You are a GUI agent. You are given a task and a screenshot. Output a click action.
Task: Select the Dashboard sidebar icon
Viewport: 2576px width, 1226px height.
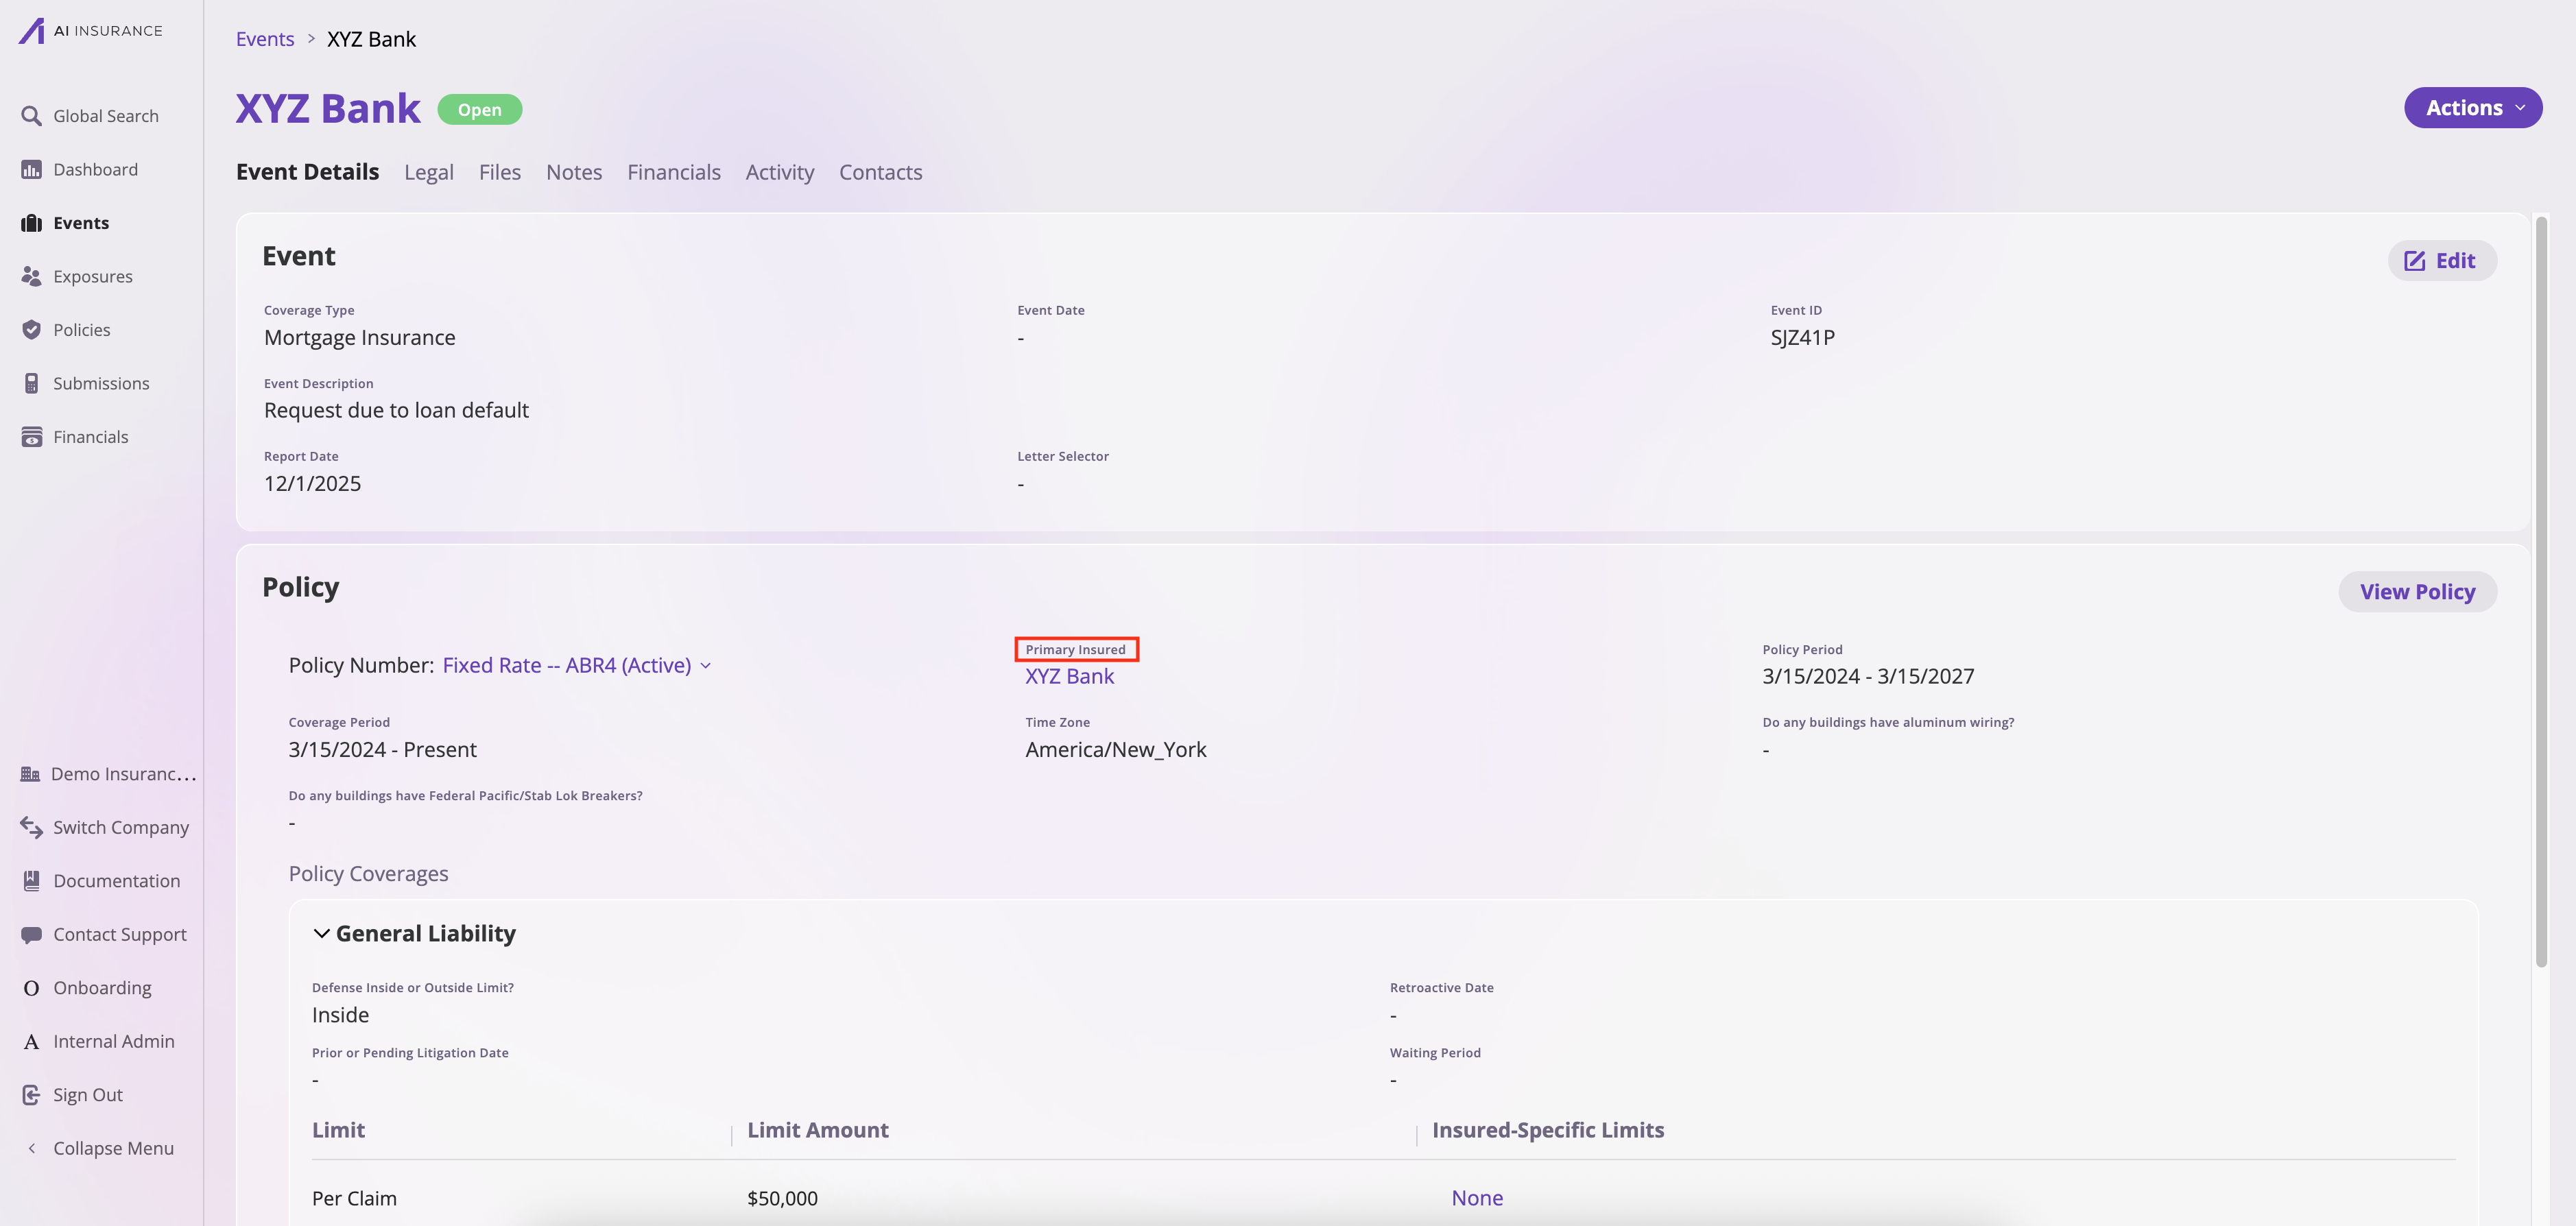coord(30,169)
